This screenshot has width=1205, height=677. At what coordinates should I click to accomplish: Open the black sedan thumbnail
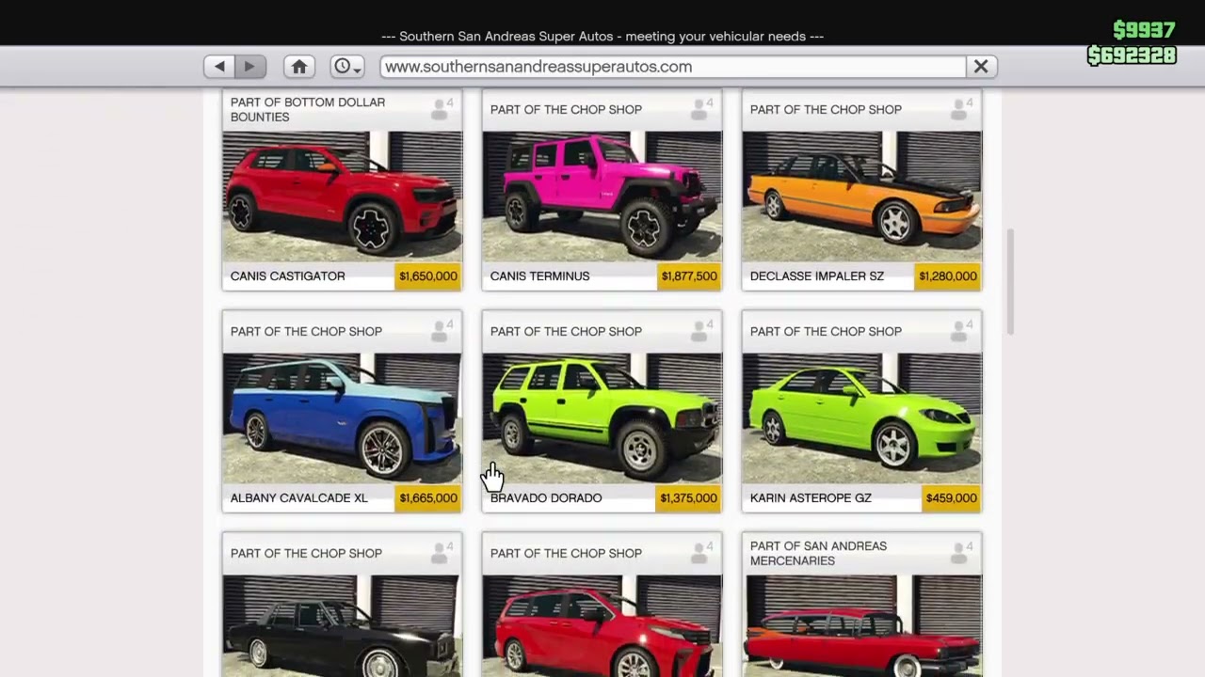[342, 626]
